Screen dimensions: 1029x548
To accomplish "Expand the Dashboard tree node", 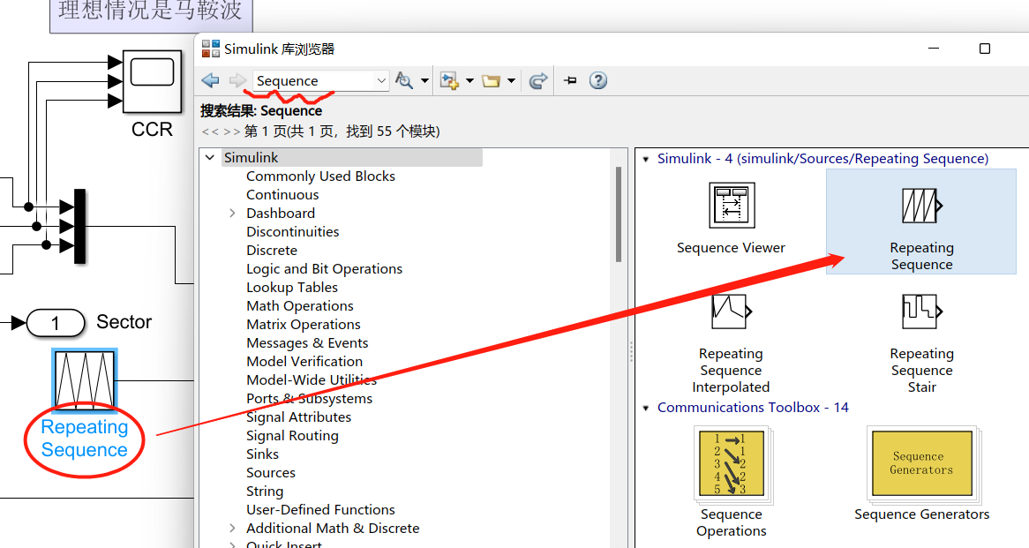I will tap(232, 213).
